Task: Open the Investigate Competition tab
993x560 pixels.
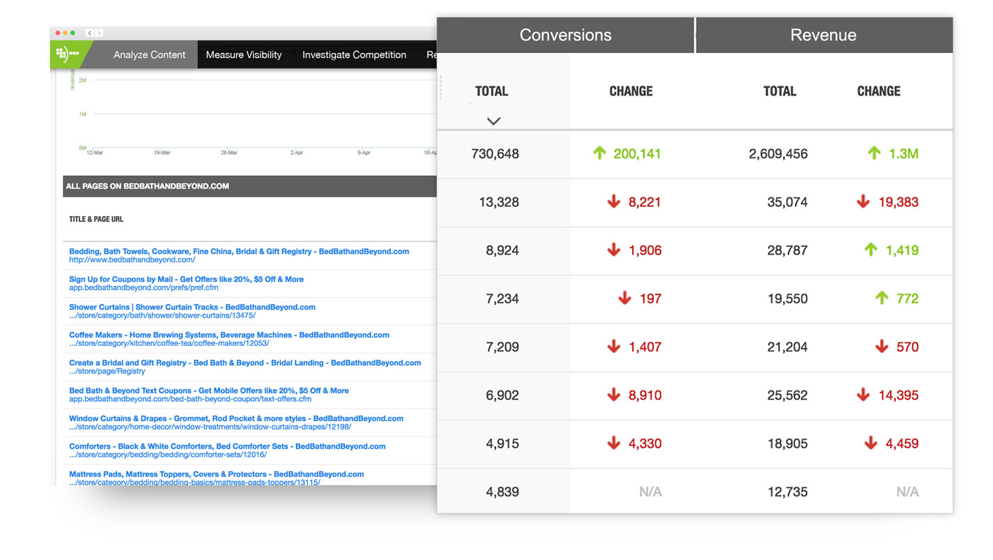Action: tap(354, 55)
